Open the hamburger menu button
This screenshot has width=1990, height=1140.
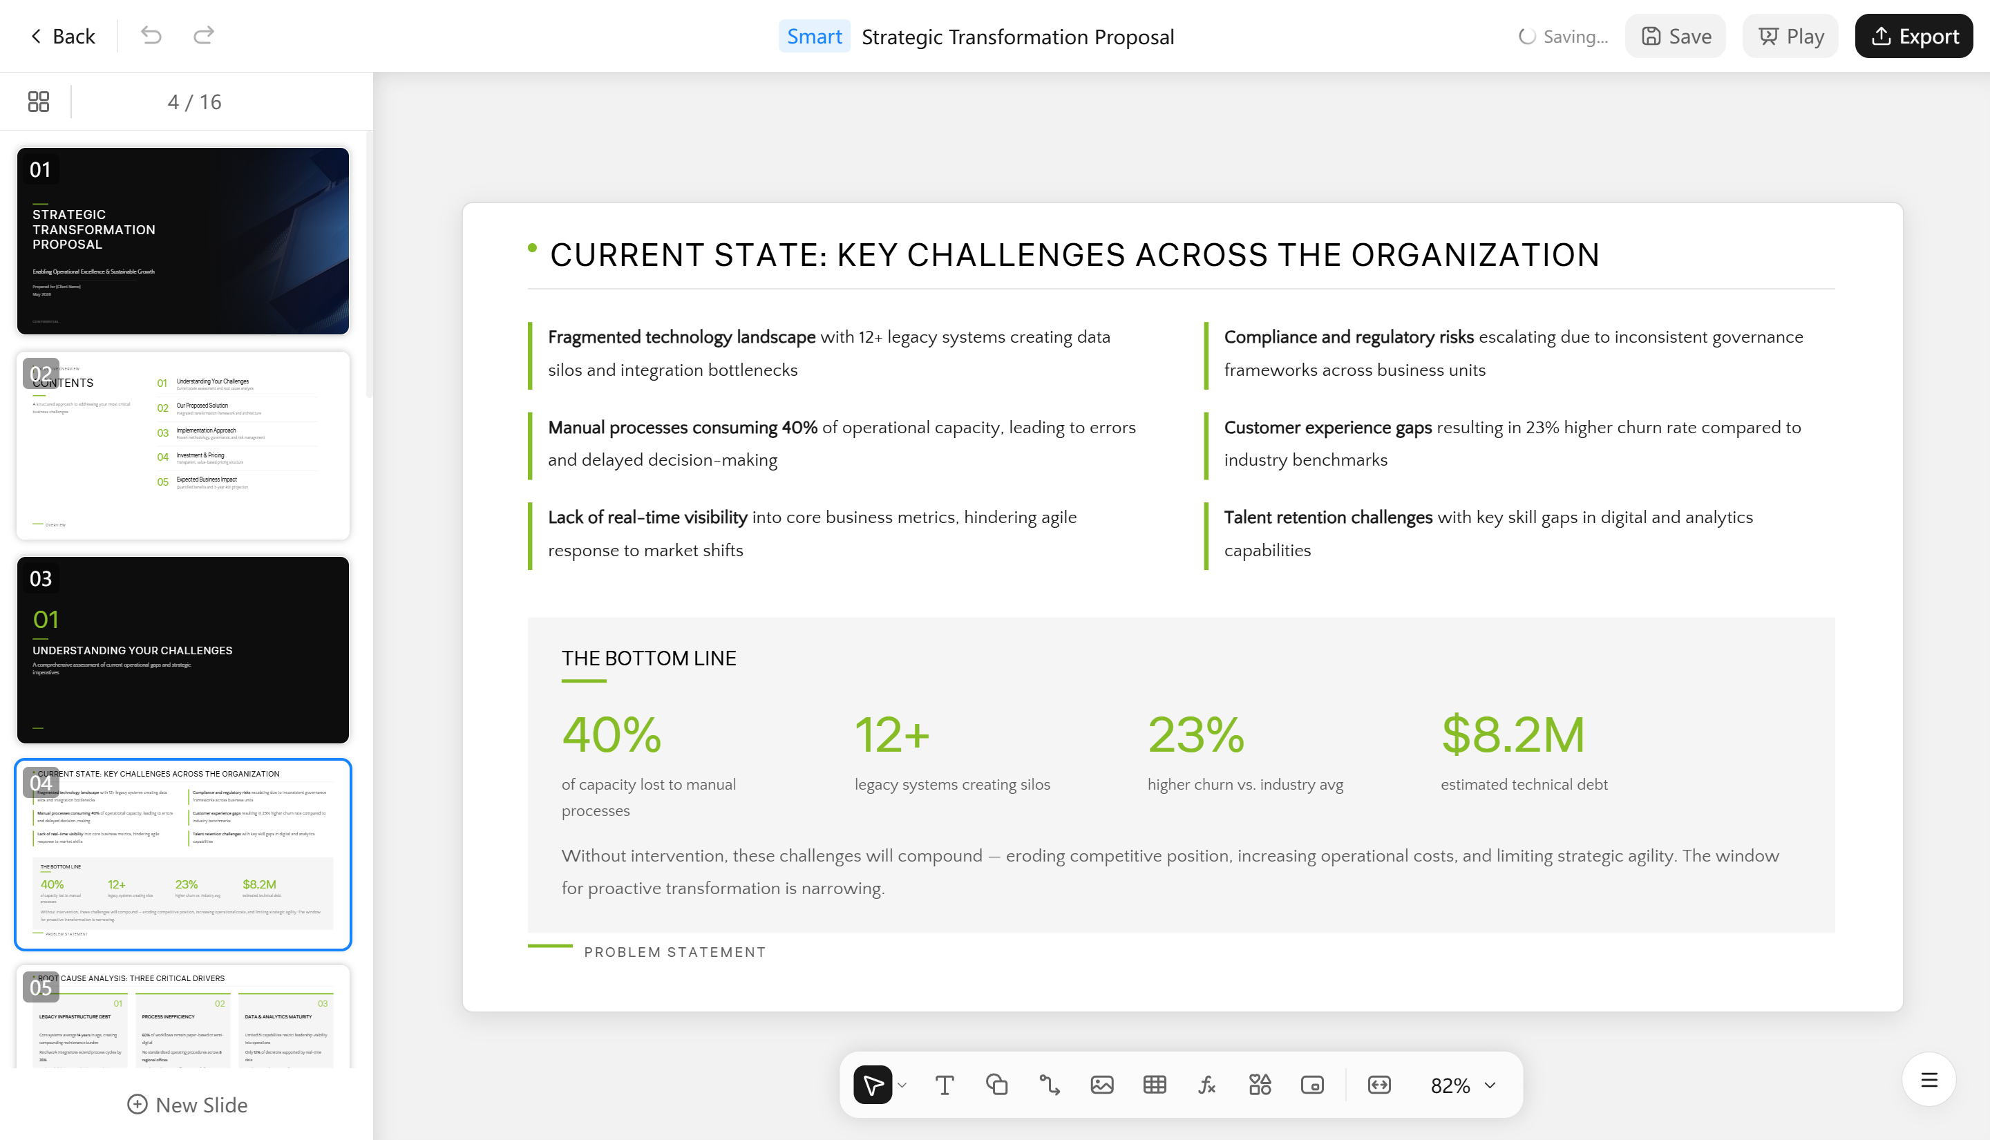tap(1929, 1081)
